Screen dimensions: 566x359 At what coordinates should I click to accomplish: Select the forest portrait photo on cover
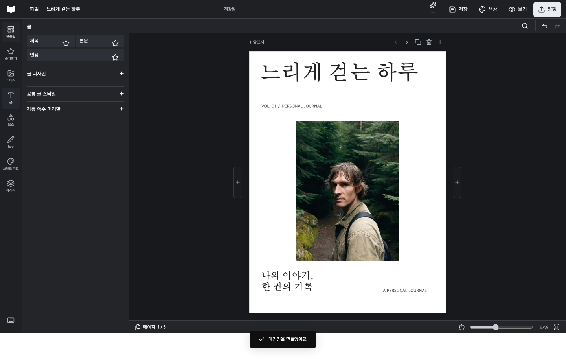(347, 191)
